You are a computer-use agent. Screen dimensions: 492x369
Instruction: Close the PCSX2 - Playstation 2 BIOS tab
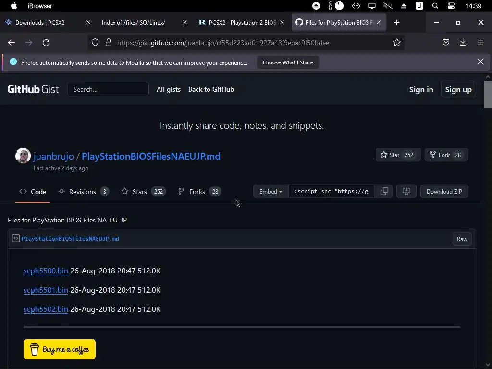point(282,22)
